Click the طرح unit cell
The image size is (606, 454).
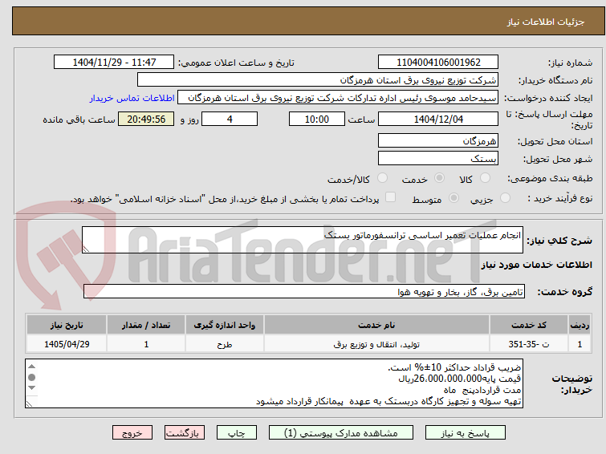click(x=225, y=344)
